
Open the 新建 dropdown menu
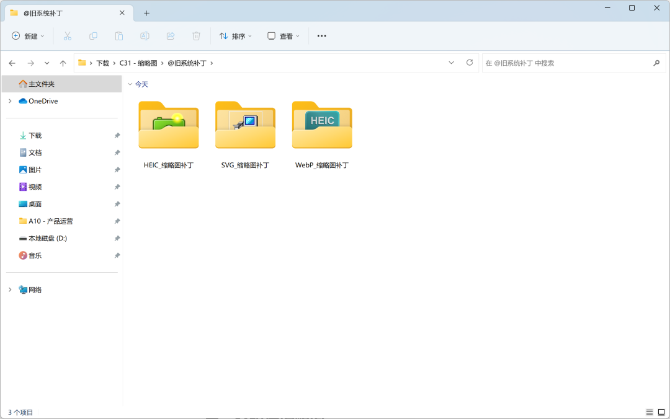click(x=28, y=37)
